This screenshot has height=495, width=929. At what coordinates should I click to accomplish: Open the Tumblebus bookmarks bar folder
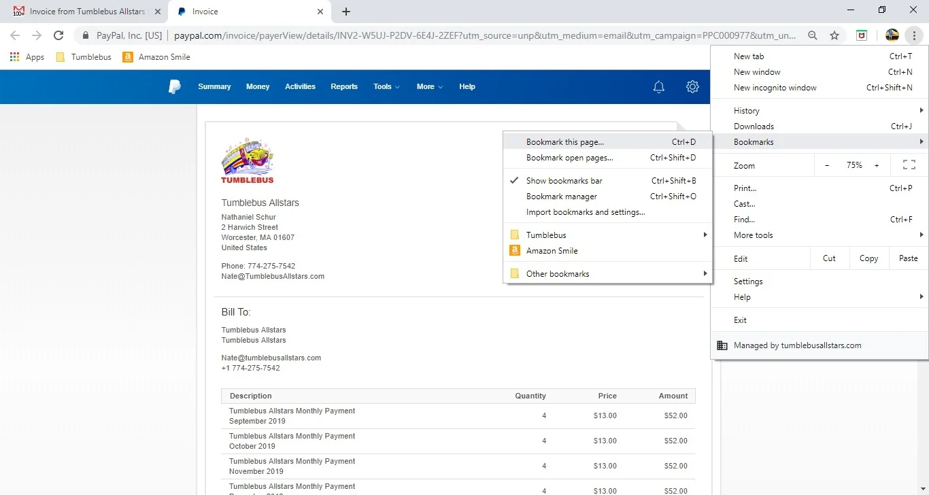click(x=84, y=57)
